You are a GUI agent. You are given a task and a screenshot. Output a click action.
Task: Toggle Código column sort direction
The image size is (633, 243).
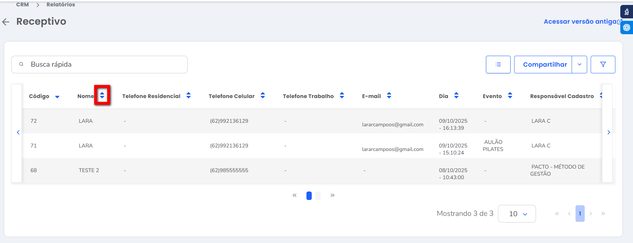click(x=57, y=97)
